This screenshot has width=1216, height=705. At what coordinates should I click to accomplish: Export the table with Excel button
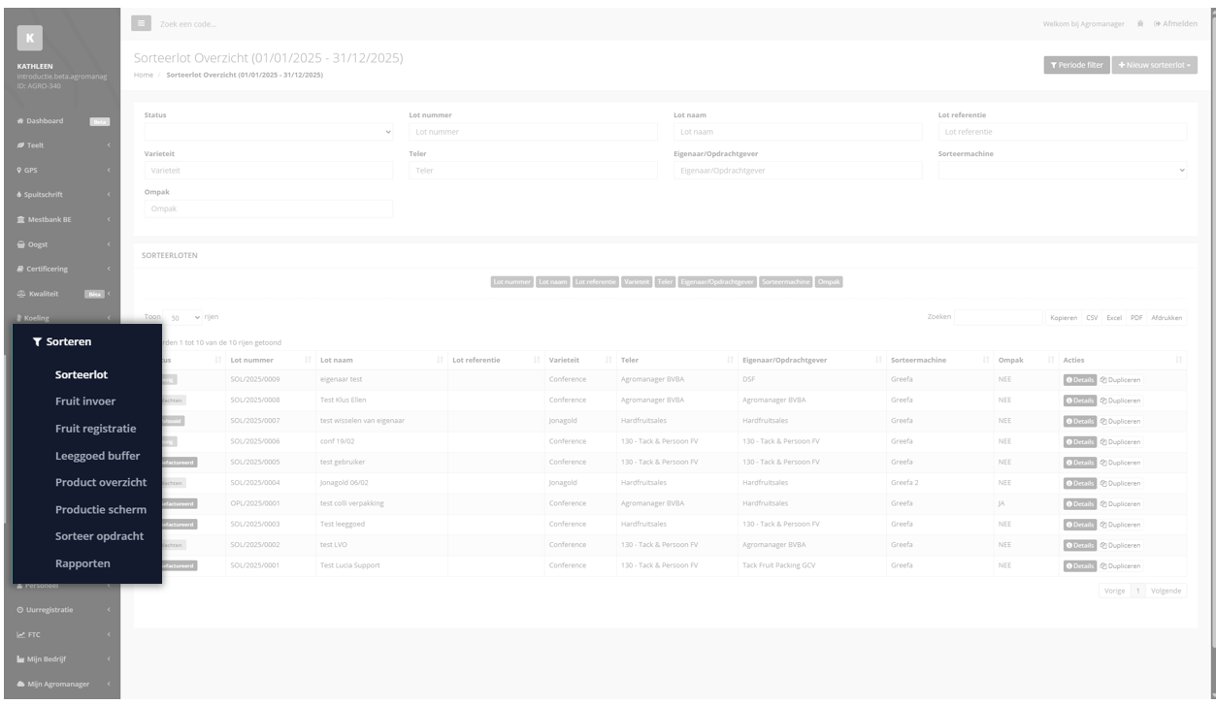(x=1114, y=317)
